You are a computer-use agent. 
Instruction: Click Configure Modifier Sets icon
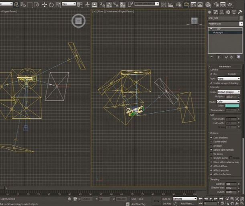(239, 57)
